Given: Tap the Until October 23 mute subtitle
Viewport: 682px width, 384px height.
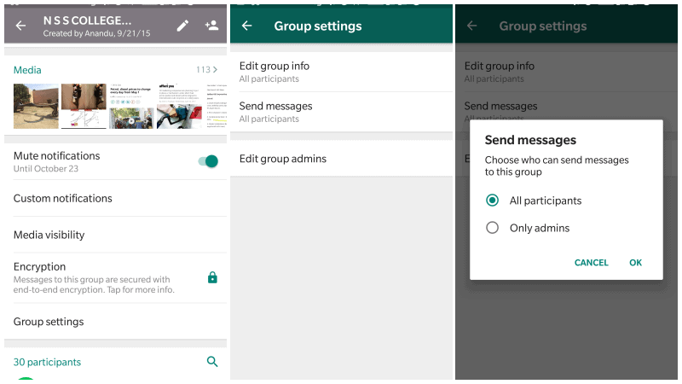Looking at the screenshot, I should [46, 168].
